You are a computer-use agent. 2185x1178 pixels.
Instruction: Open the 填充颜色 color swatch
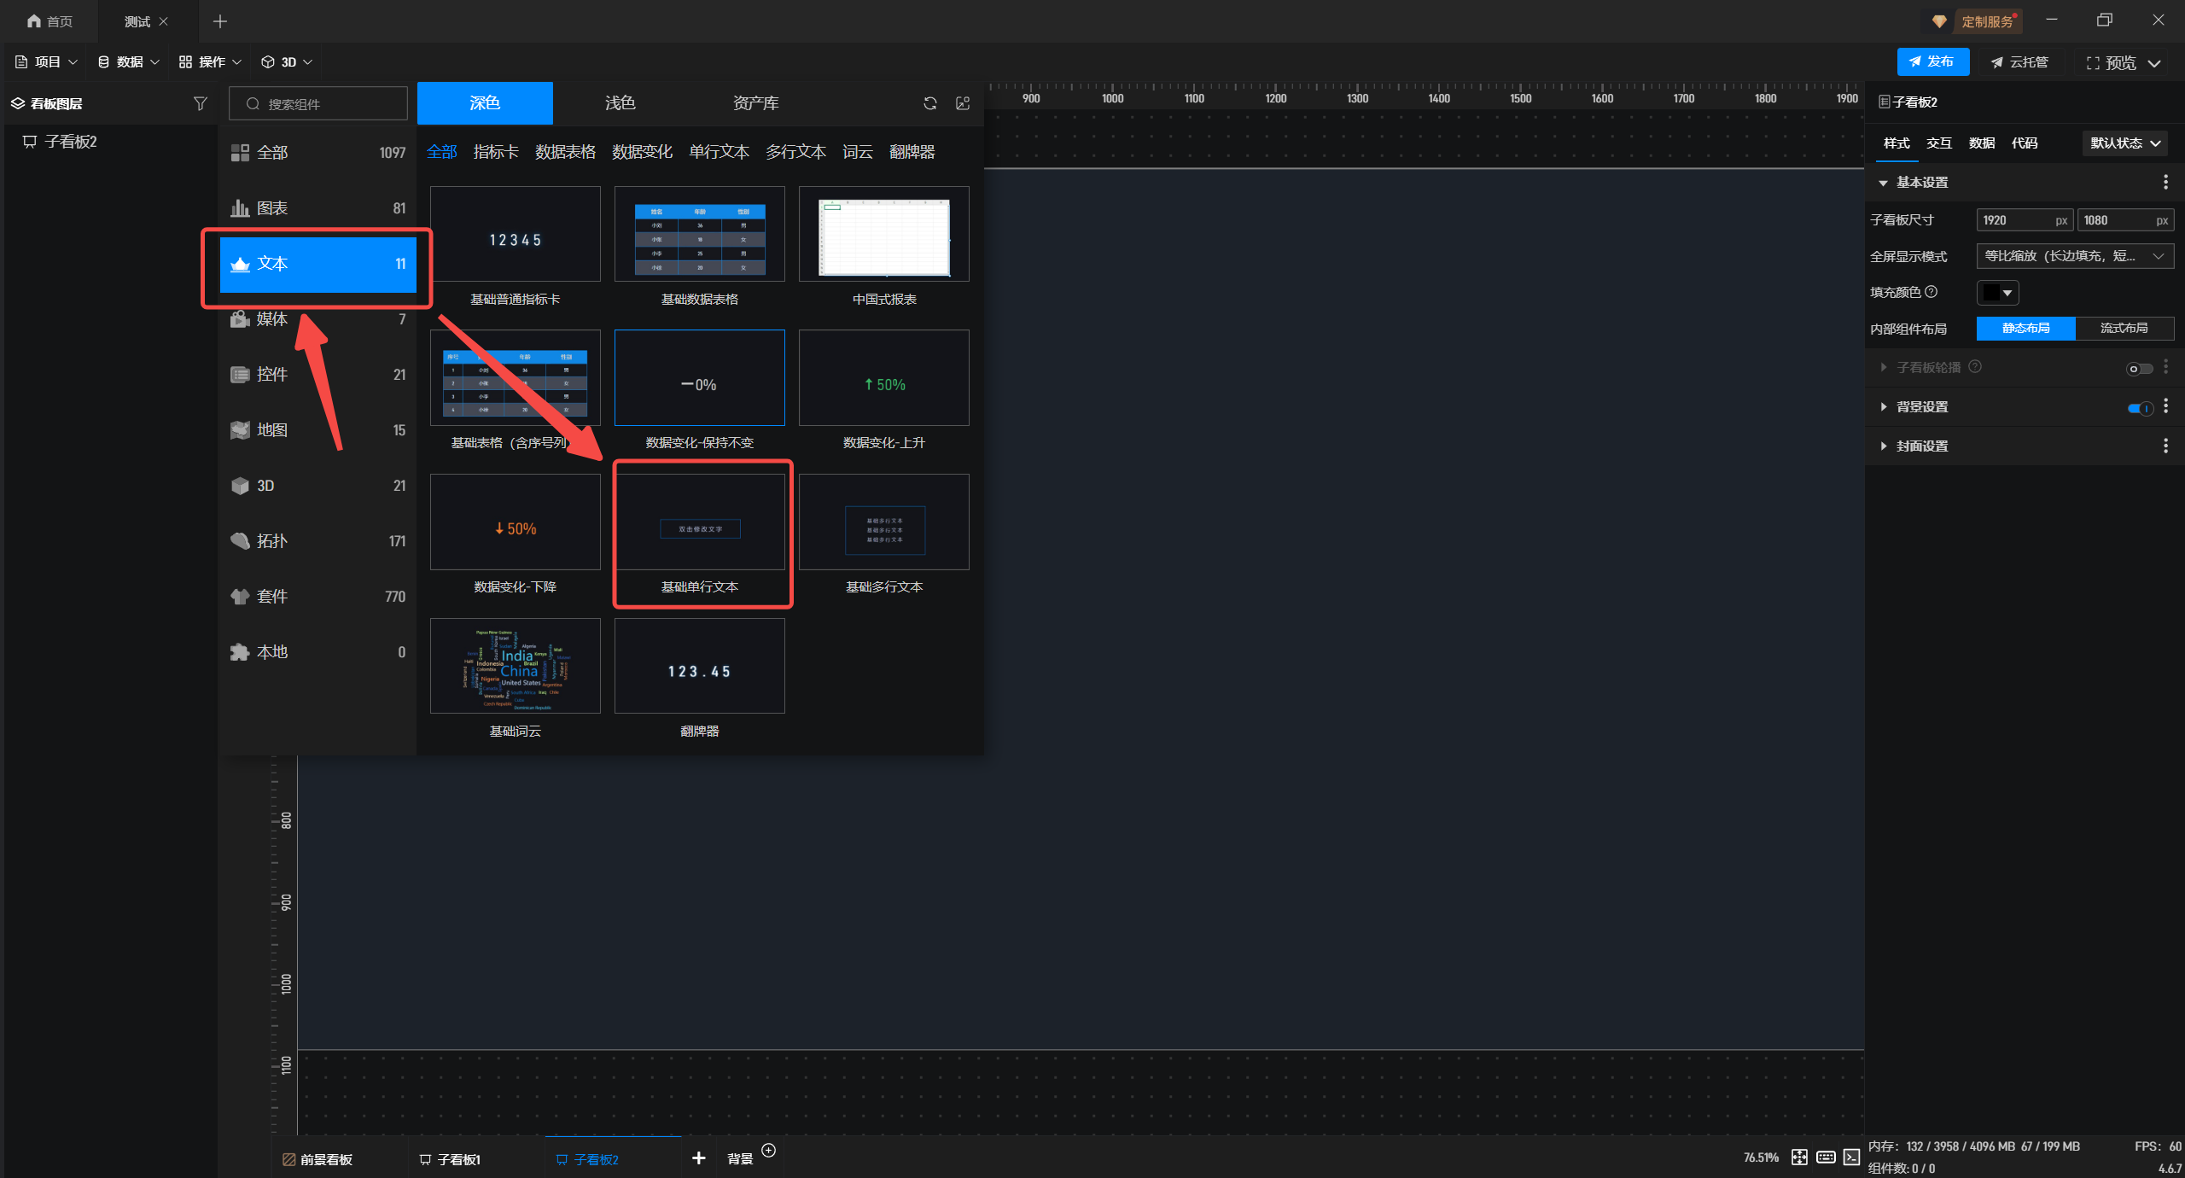coord(1997,293)
